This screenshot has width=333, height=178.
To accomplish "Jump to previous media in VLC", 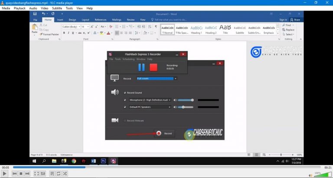I will point(14,174).
